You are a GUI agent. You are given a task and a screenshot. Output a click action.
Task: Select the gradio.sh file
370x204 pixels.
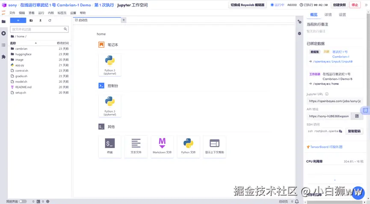pos(40,76)
